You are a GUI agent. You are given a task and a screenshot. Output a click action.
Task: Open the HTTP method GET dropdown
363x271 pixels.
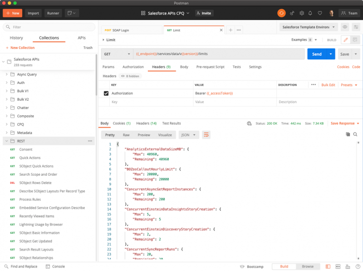[117, 54]
